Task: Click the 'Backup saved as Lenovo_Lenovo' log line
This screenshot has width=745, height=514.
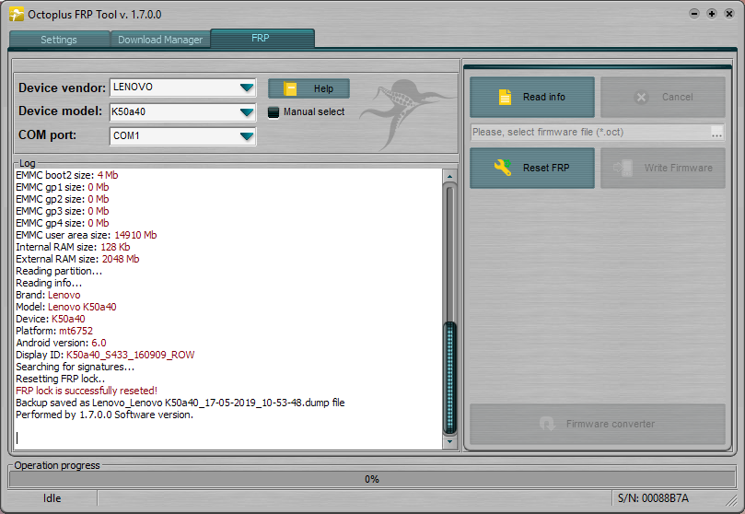Action: click(180, 403)
